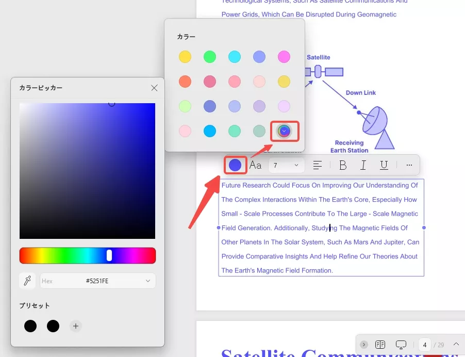
Task: Choose the rose pink swatch in second row
Action: tap(210, 82)
